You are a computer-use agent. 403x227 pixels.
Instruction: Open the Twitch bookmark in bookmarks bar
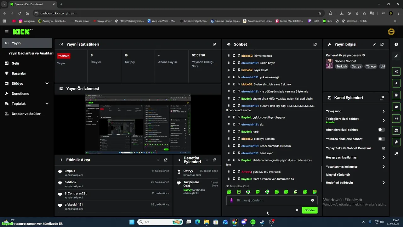coord(313,21)
